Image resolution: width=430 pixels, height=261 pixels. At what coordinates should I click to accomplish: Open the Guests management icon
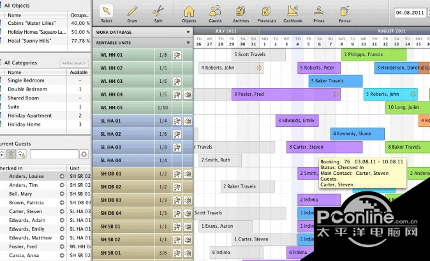coord(215,13)
